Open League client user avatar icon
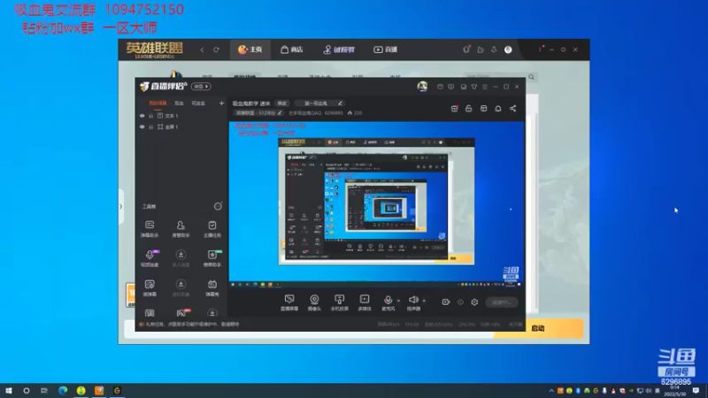708x398 pixels. click(508, 50)
